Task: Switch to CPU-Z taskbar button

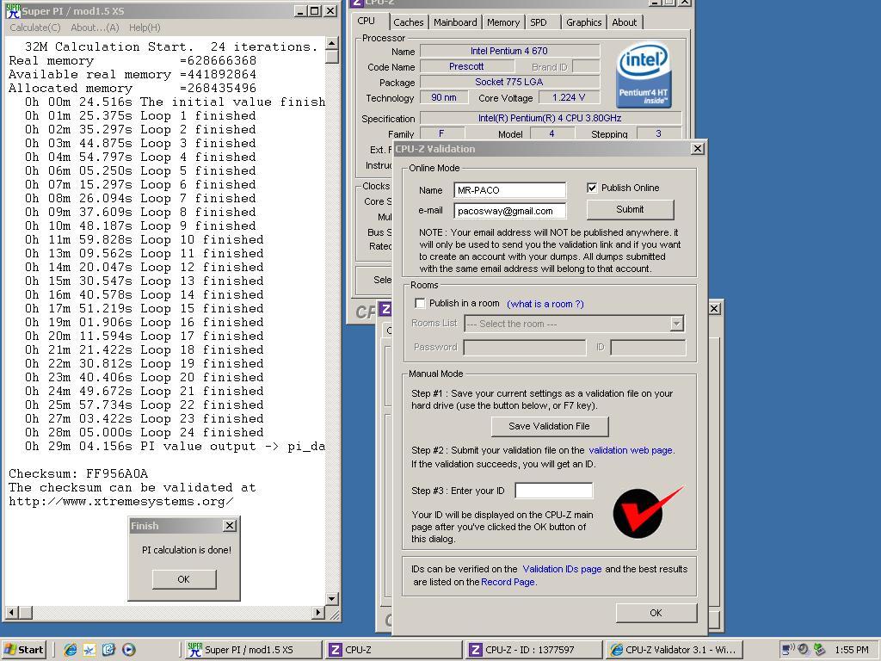Action: click(x=393, y=650)
